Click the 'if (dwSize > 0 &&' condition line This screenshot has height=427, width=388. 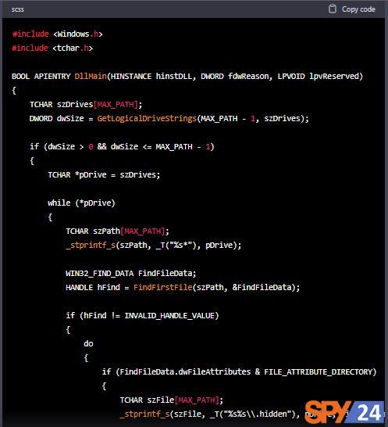[122, 146]
